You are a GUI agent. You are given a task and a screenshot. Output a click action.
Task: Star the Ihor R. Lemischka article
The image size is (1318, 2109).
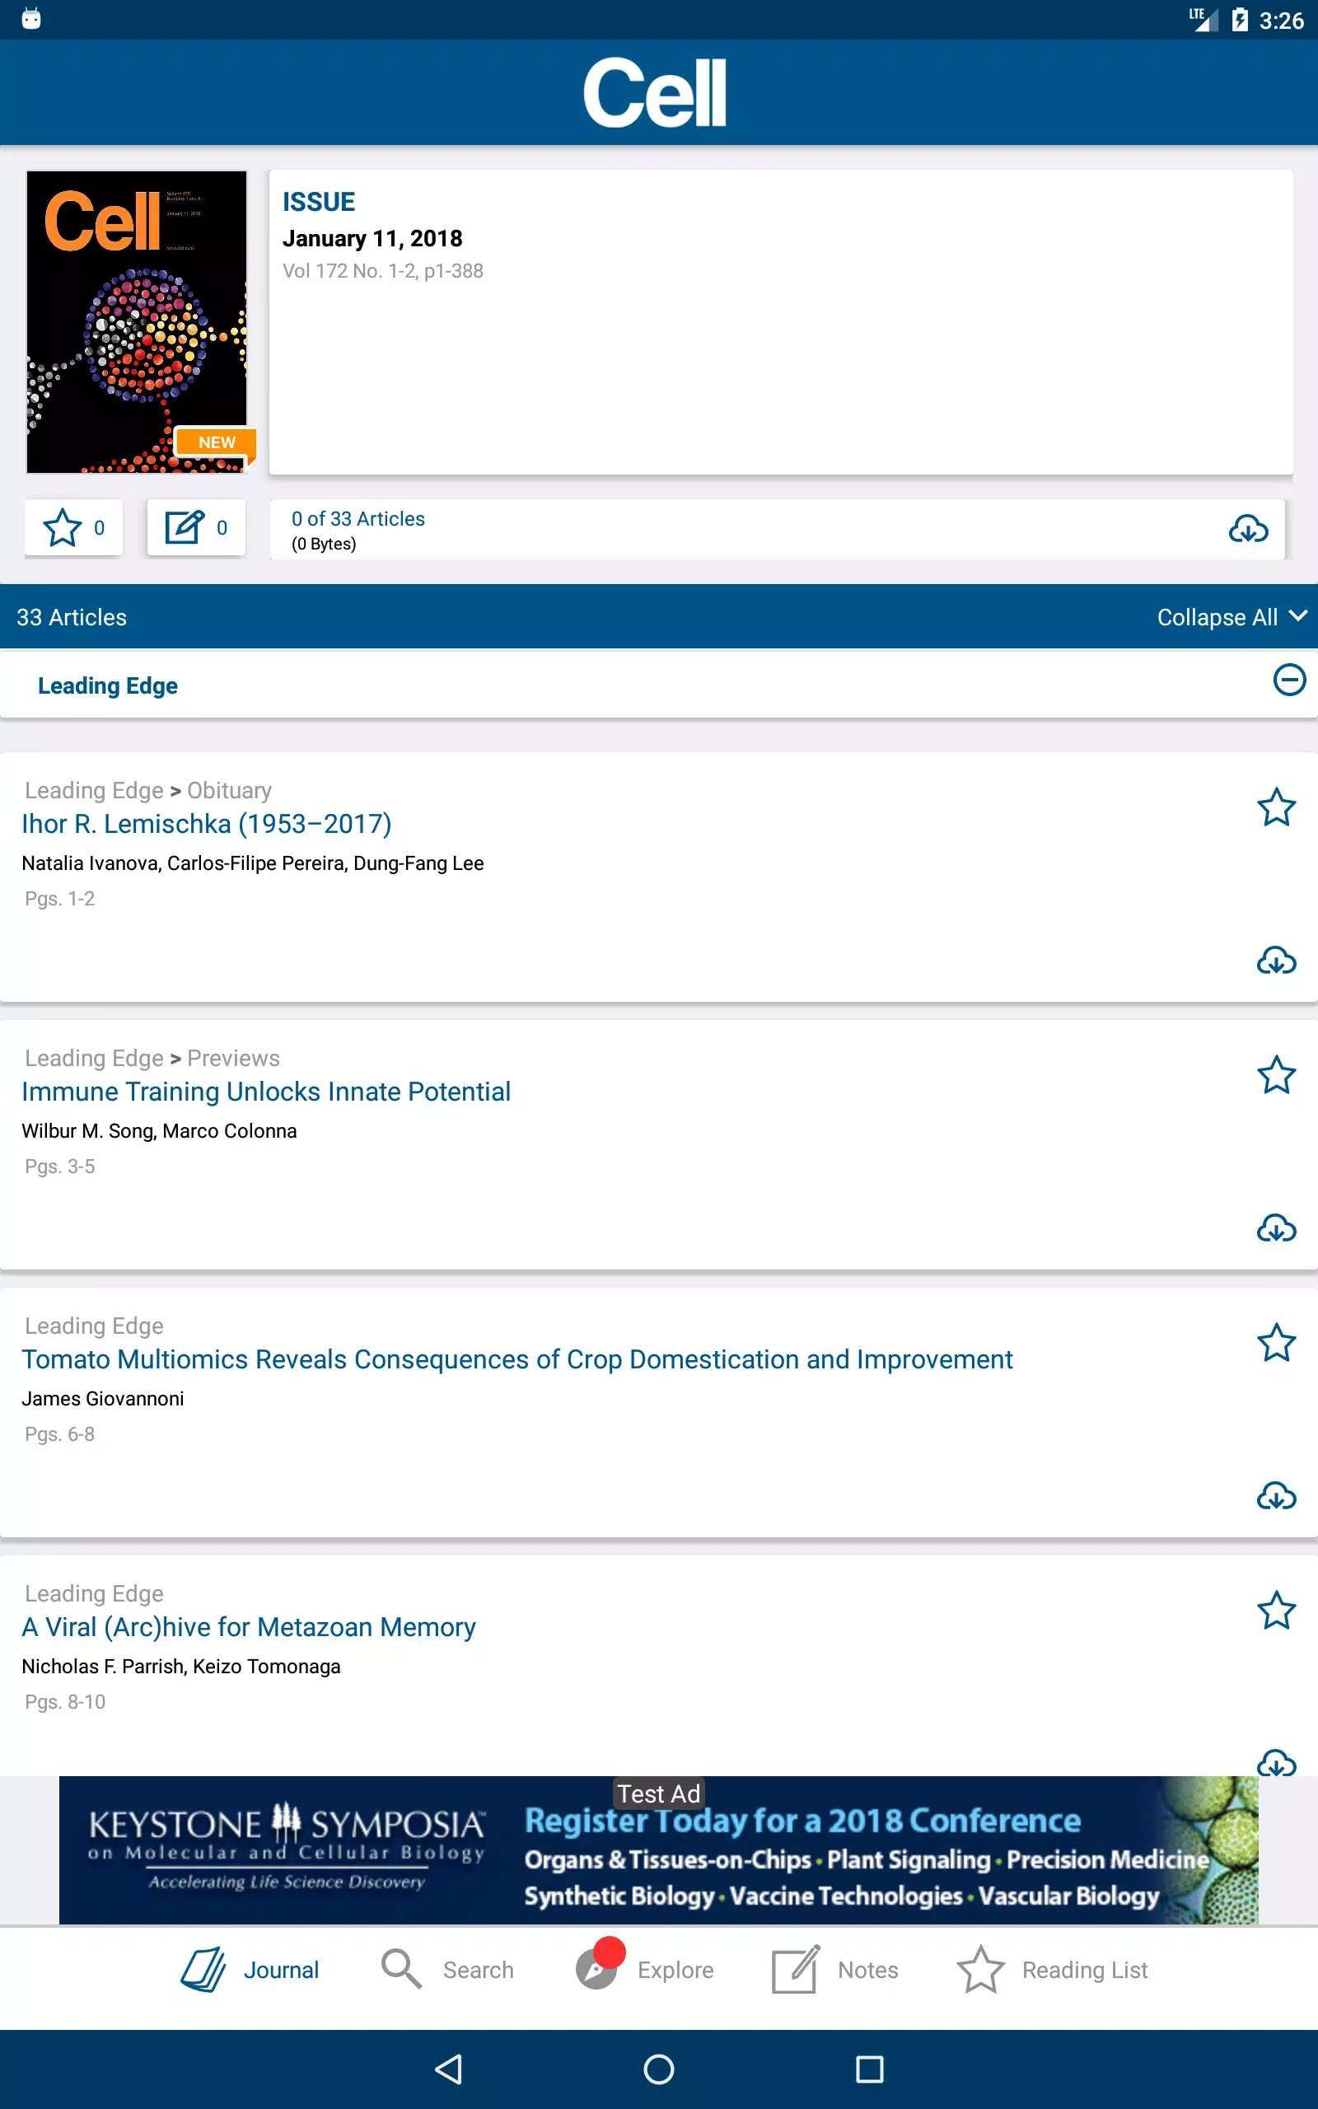[x=1276, y=807]
